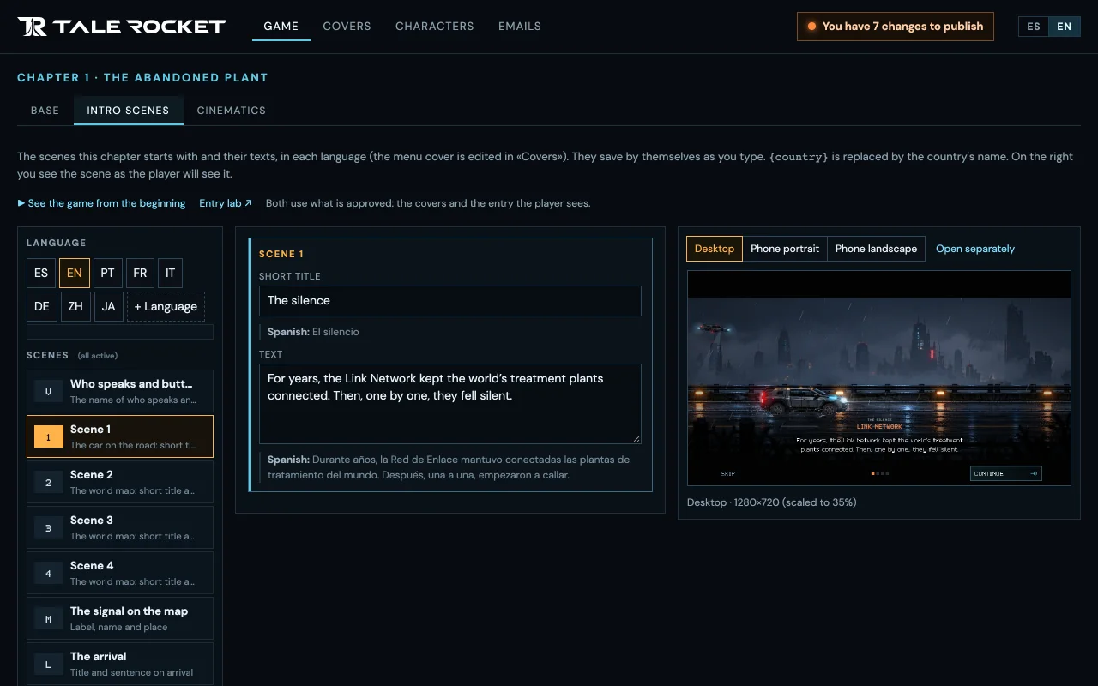This screenshot has height=686, width=1098.
Task: Select ES in the Language panel
Action: coord(41,273)
